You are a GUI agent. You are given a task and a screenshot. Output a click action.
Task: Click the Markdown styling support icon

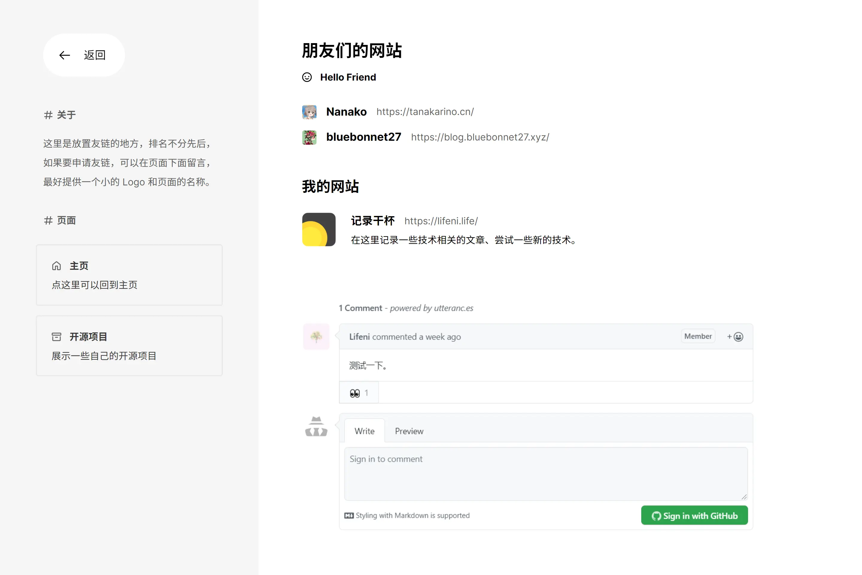click(x=349, y=515)
